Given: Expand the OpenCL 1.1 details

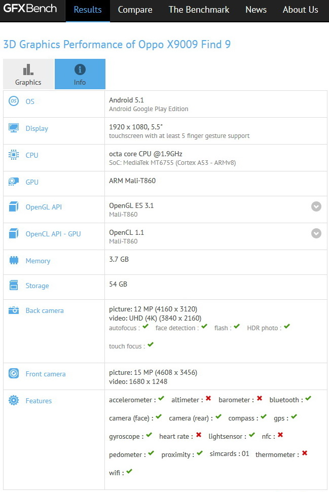Looking at the screenshot, I should [316, 233].
